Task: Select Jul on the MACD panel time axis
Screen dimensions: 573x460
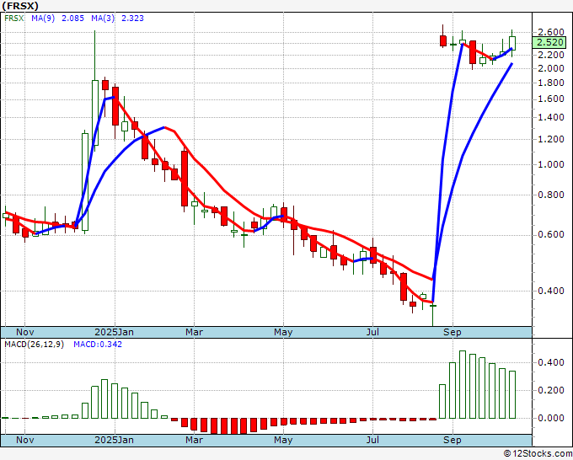Action: [x=372, y=440]
